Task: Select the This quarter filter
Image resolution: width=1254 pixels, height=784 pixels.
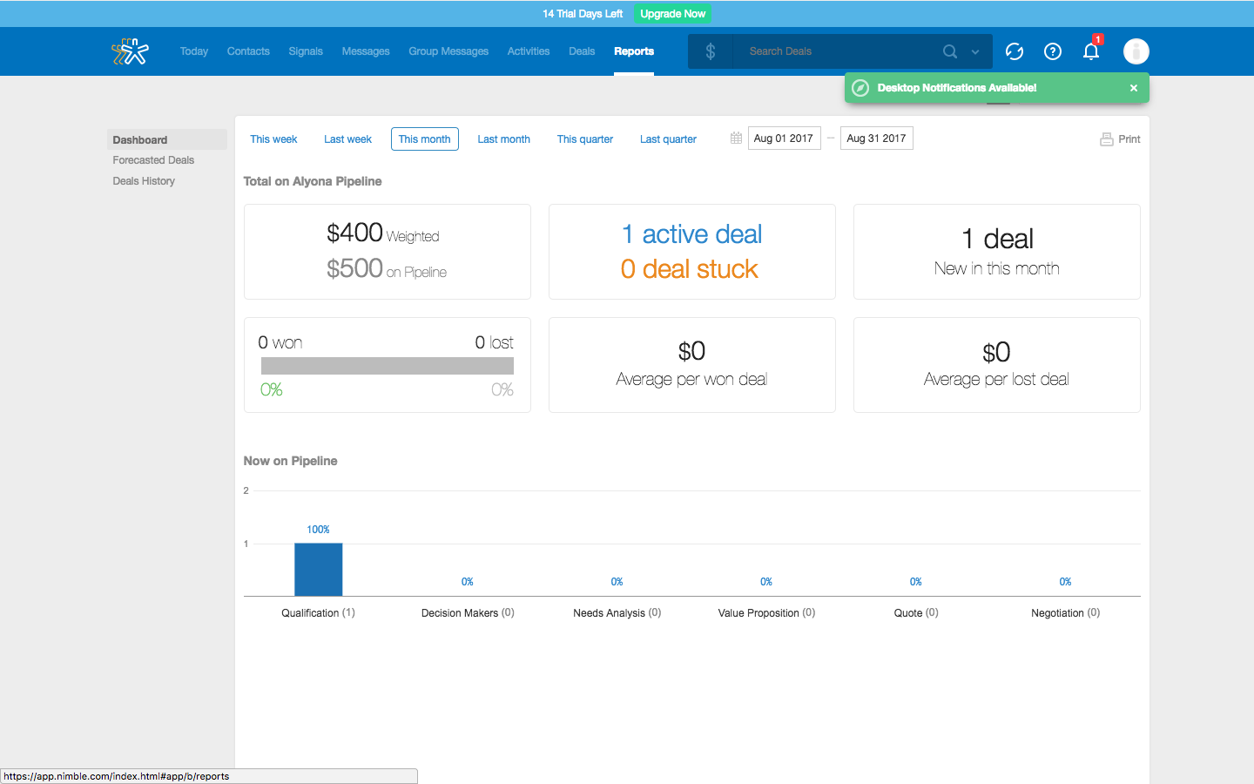Action: [584, 139]
